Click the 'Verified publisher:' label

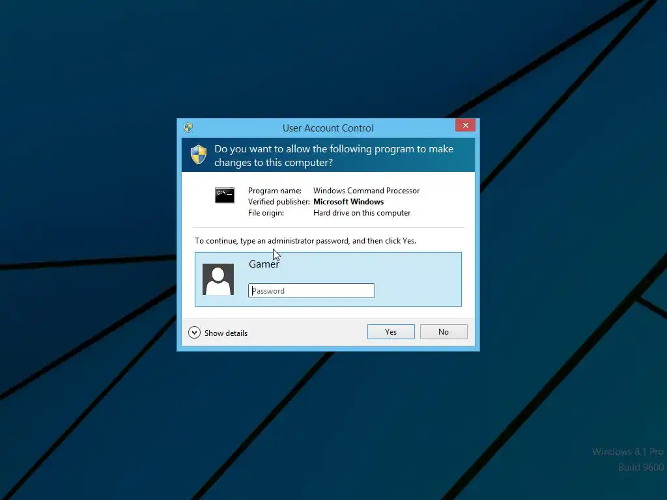pyautogui.click(x=279, y=202)
